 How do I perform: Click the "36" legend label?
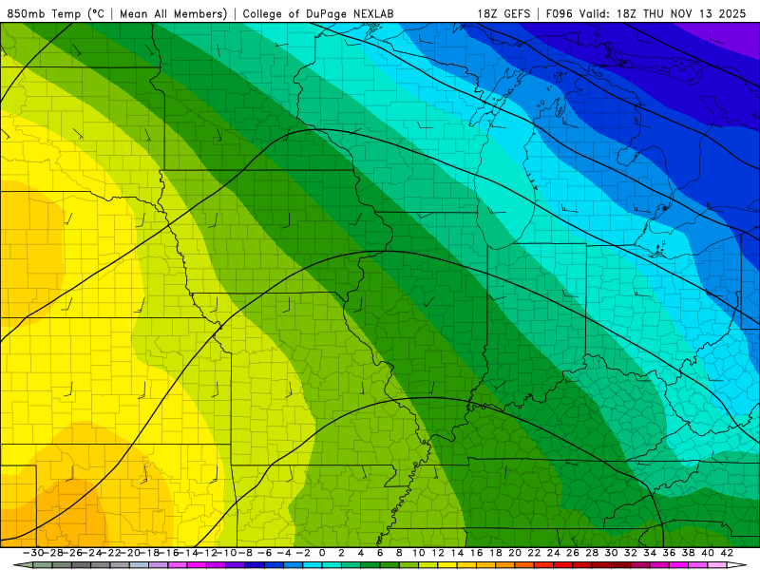670,553
